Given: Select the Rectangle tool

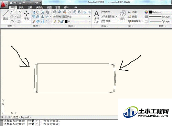Looking at the screenshot, I should coord(19,17).
